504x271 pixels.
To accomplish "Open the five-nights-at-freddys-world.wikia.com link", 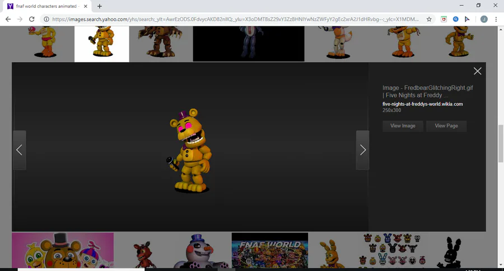I will tap(422, 104).
